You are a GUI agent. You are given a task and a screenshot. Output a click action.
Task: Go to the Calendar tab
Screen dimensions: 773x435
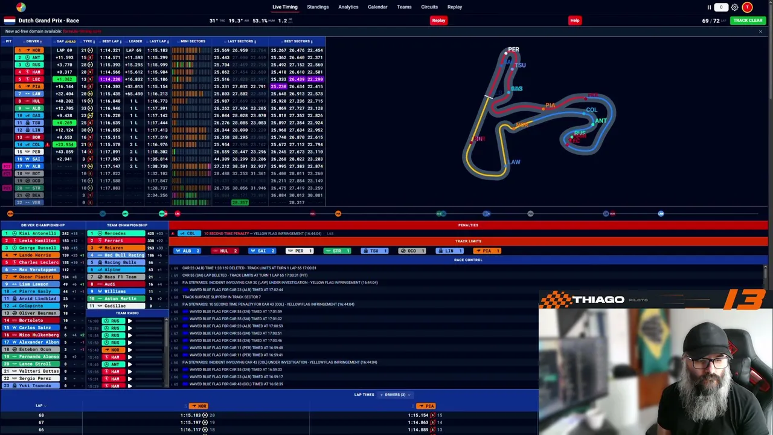click(377, 7)
